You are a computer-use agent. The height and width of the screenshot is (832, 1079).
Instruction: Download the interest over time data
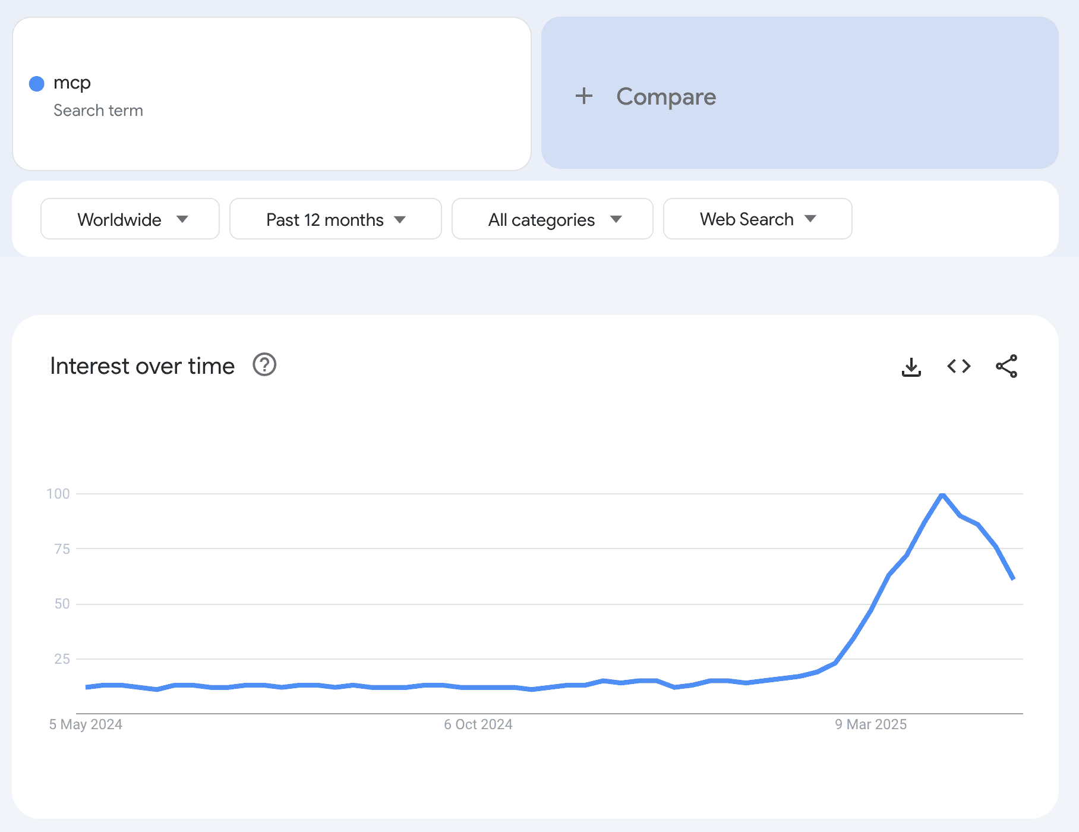pyautogui.click(x=911, y=367)
